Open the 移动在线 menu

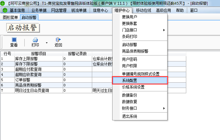[x=143, y=10]
